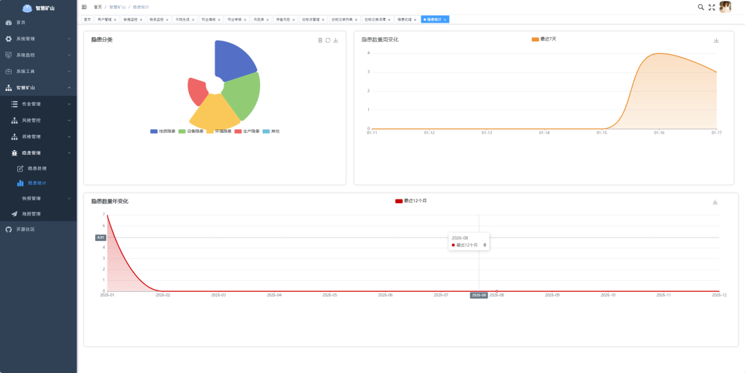Toggle 生产隐患 legend item
Viewport: 745px width, 373px height.
[x=247, y=131]
